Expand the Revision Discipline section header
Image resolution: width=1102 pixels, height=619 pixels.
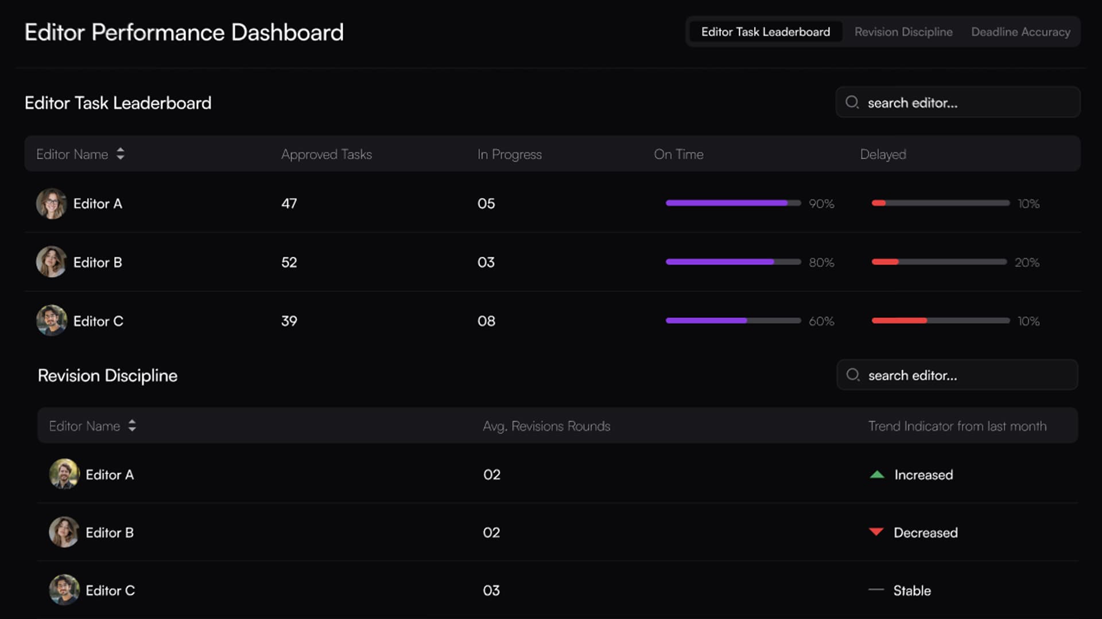pyautogui.click(x=107, y=375)
